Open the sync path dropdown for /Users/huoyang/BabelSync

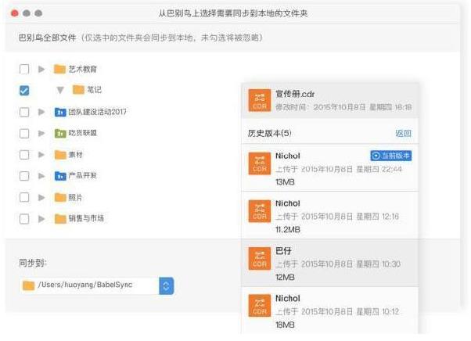pos(166,285)
